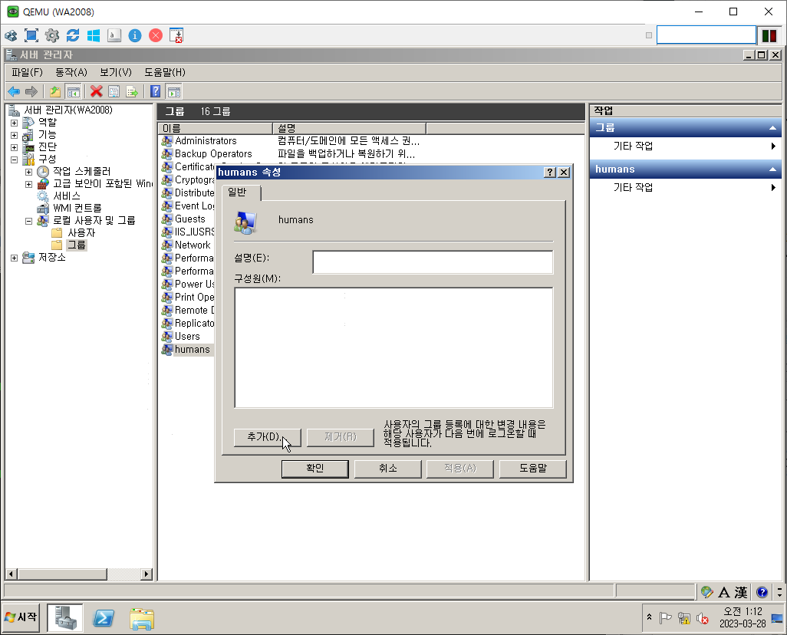Click the up-one-level folder toolbar icon
The width and height of the screenshot is (787, 635).
coord(54,91)
